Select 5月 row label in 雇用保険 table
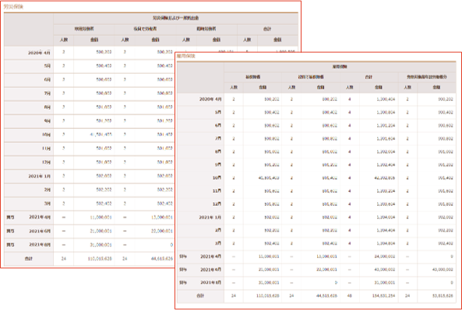462x310 pixels. (x=218, y=113)
